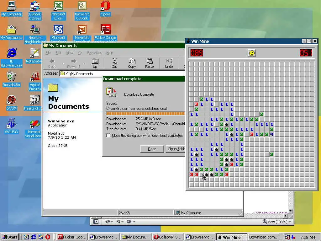
Task: Switch to the CollabVM taskbar button
Action: point(168,237)
